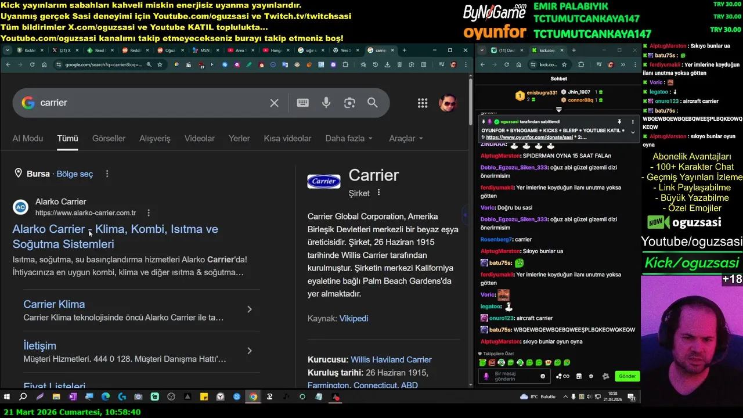
Task: Open tab search dropdown in Kick window
Action: point(482,51)
